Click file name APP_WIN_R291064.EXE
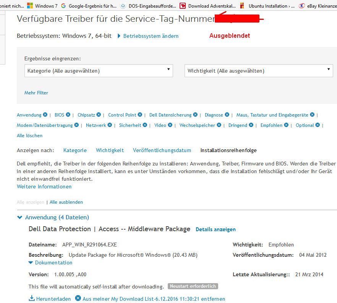 click(x=90, y=245)
